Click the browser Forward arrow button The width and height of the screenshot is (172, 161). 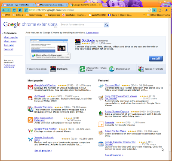(x=8, y=10)
